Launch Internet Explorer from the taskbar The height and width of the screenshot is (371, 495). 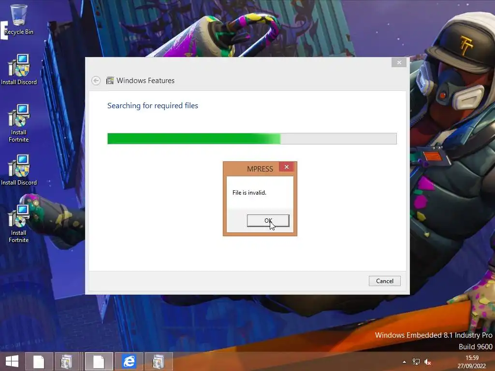pyautogui.click(x=129, y=361)
